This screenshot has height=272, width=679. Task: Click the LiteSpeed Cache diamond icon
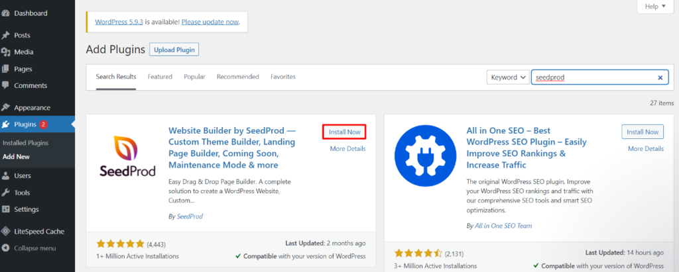[5, 232]
